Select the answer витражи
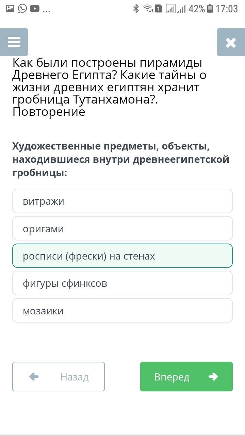The width and height of the screenshot is (245, 436). pyautogui.click(x=122, y=201)
